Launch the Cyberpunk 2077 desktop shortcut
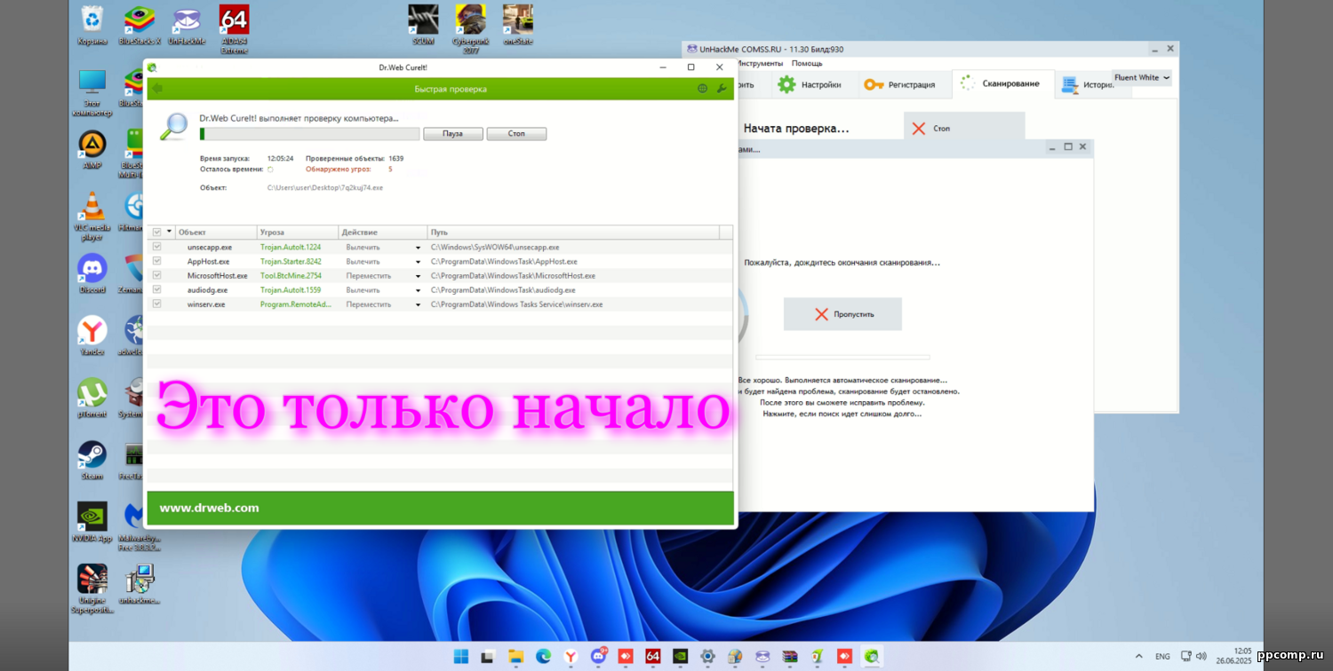 tap(470, 28)
